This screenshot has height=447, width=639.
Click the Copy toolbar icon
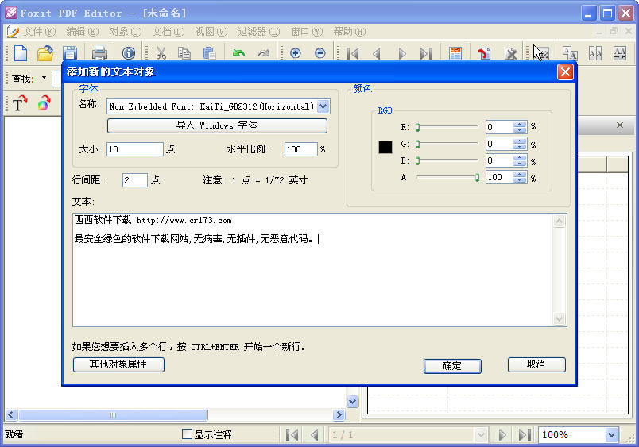[x=184, y=53]
